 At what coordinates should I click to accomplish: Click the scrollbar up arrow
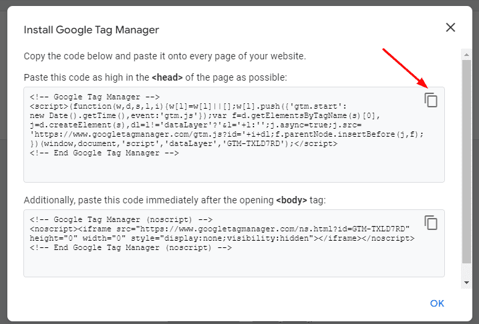point(466,55)
